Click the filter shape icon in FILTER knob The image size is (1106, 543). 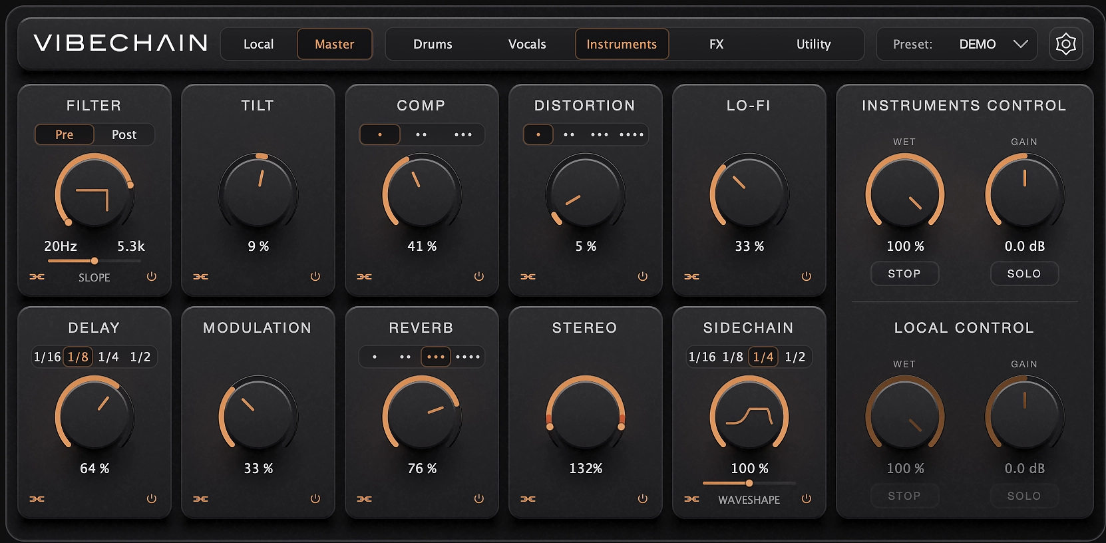92,199
